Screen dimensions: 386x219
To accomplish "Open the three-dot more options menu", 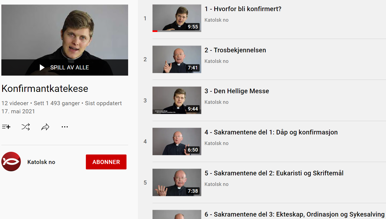I will pos(65,127).
